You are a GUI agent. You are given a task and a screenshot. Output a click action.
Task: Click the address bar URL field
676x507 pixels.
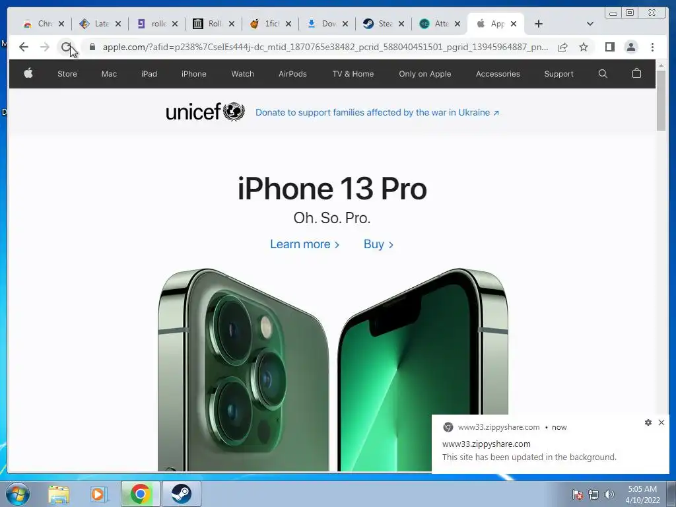(x=325, y=47)
